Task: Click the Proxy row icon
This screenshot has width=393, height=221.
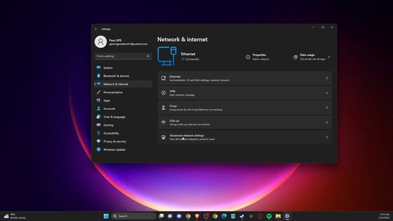Action: point(163,108)
